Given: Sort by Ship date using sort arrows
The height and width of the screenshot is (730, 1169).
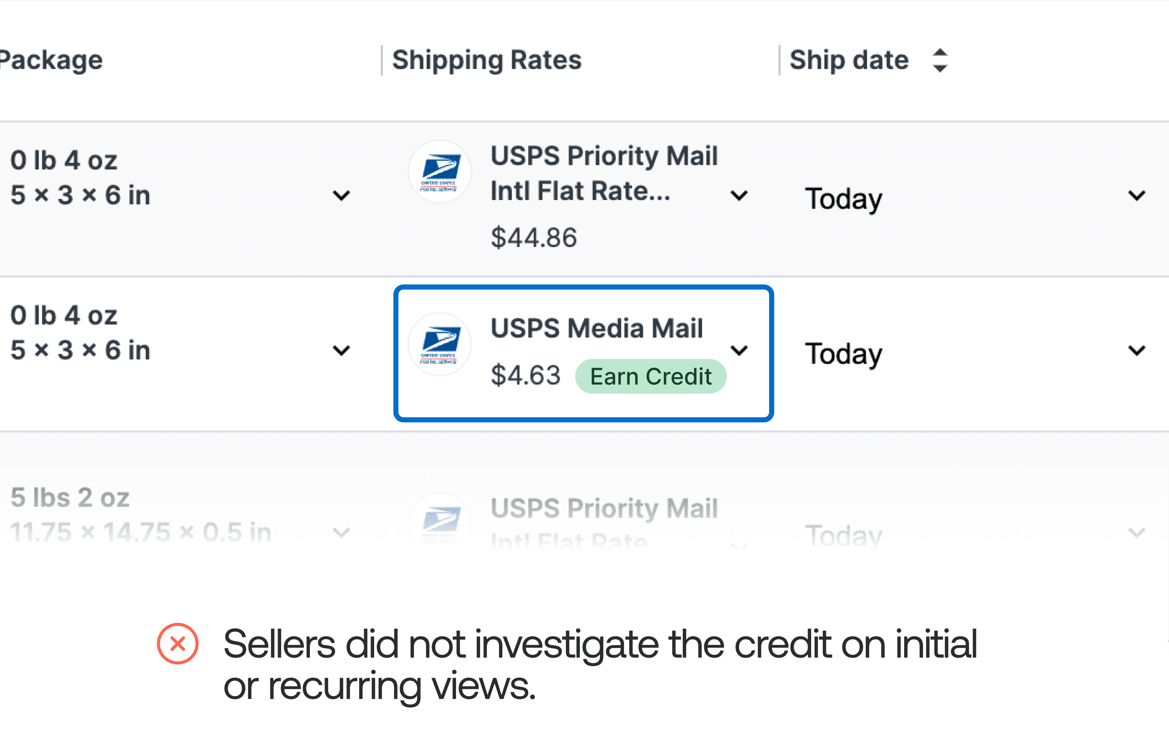Looking at the screenshot, I should pyautogui.click(x=939, y=61).
